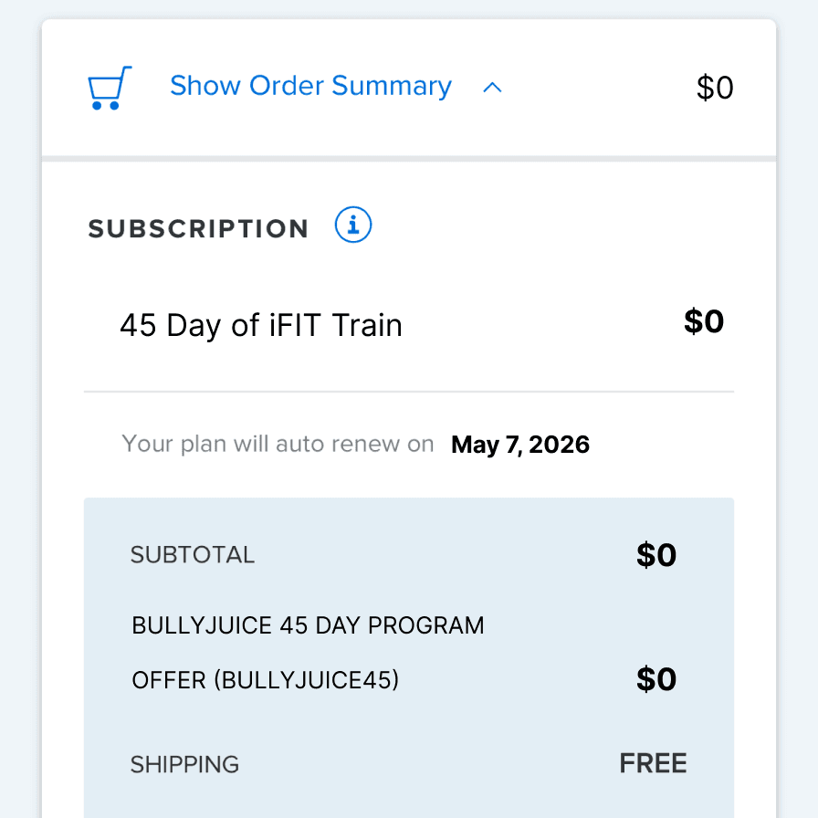Click the SHIPPING label
Image resolution: width=818 pixels, height=818 pixels.
point(184,765)
